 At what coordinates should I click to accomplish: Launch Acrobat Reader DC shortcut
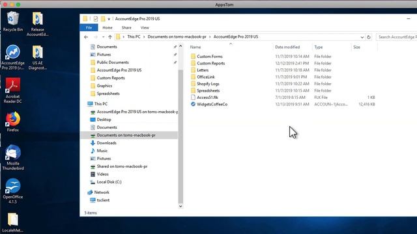13,90
